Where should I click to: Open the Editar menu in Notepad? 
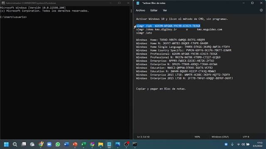[x=154, y=10]
